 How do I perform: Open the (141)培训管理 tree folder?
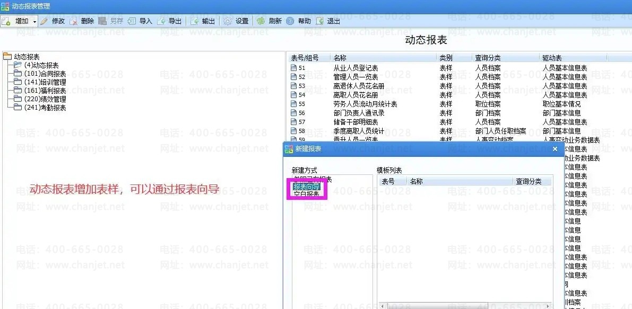(45, 82)
